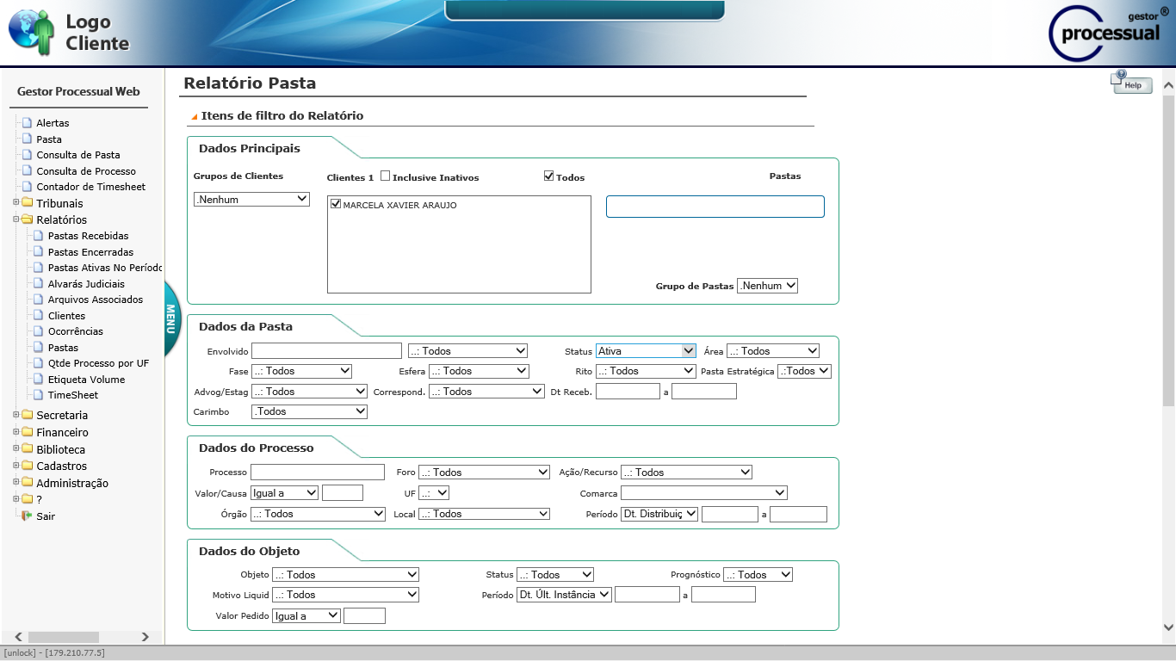Click the Processo number input field

(318, 473)
